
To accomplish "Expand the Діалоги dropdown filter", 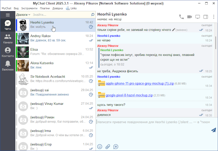I will point(23,14).
